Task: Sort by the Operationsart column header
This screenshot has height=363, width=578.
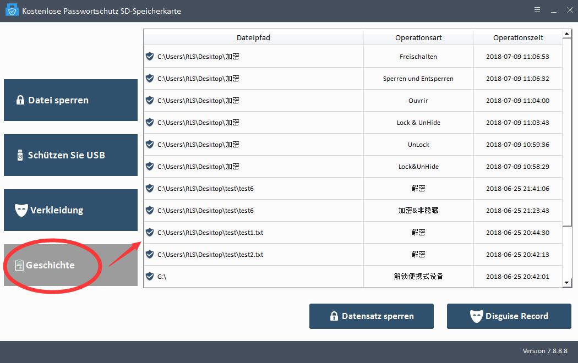Action: tap(418, 38)
